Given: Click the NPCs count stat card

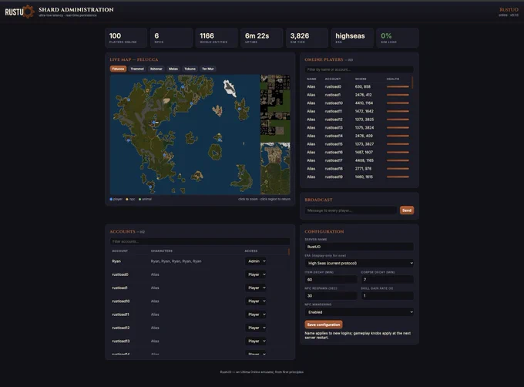Looking at the screenshot, I should [171, 38].
